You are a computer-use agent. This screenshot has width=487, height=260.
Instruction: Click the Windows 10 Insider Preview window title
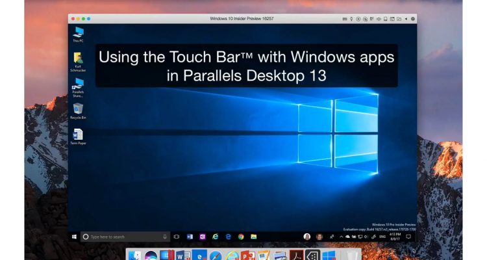(x=242, y=19)
